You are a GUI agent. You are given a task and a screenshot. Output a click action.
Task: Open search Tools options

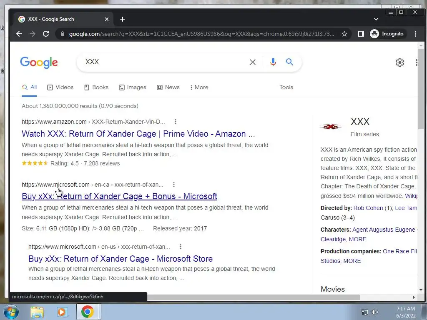[286, 87]
